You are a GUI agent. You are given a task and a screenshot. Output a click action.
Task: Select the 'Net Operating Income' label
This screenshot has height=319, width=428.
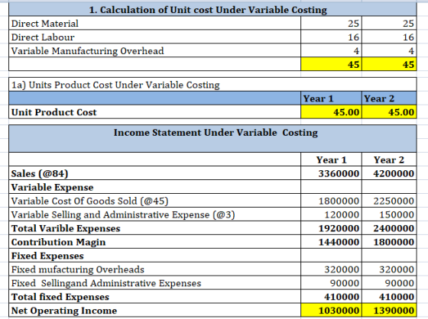tap(154, 311)
